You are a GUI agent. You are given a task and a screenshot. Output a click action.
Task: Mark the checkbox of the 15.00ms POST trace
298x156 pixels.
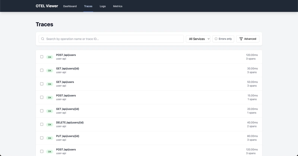42,98
